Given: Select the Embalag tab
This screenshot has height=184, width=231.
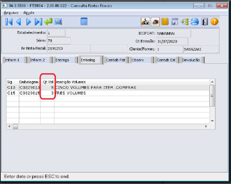Looking at the screenshot, I should (90, 60).
